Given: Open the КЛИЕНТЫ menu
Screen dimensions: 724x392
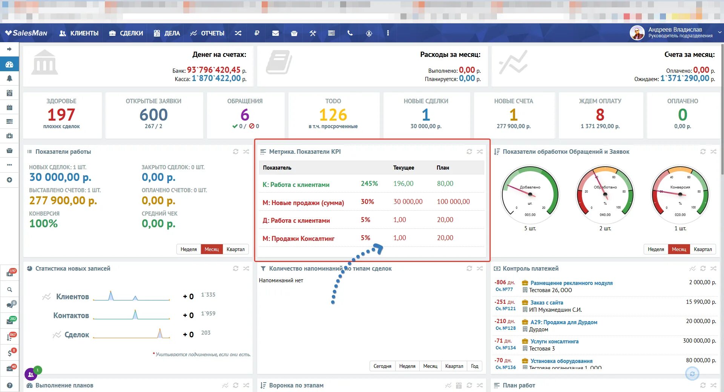Looking at the screenshot, I should tap(79, 33).
